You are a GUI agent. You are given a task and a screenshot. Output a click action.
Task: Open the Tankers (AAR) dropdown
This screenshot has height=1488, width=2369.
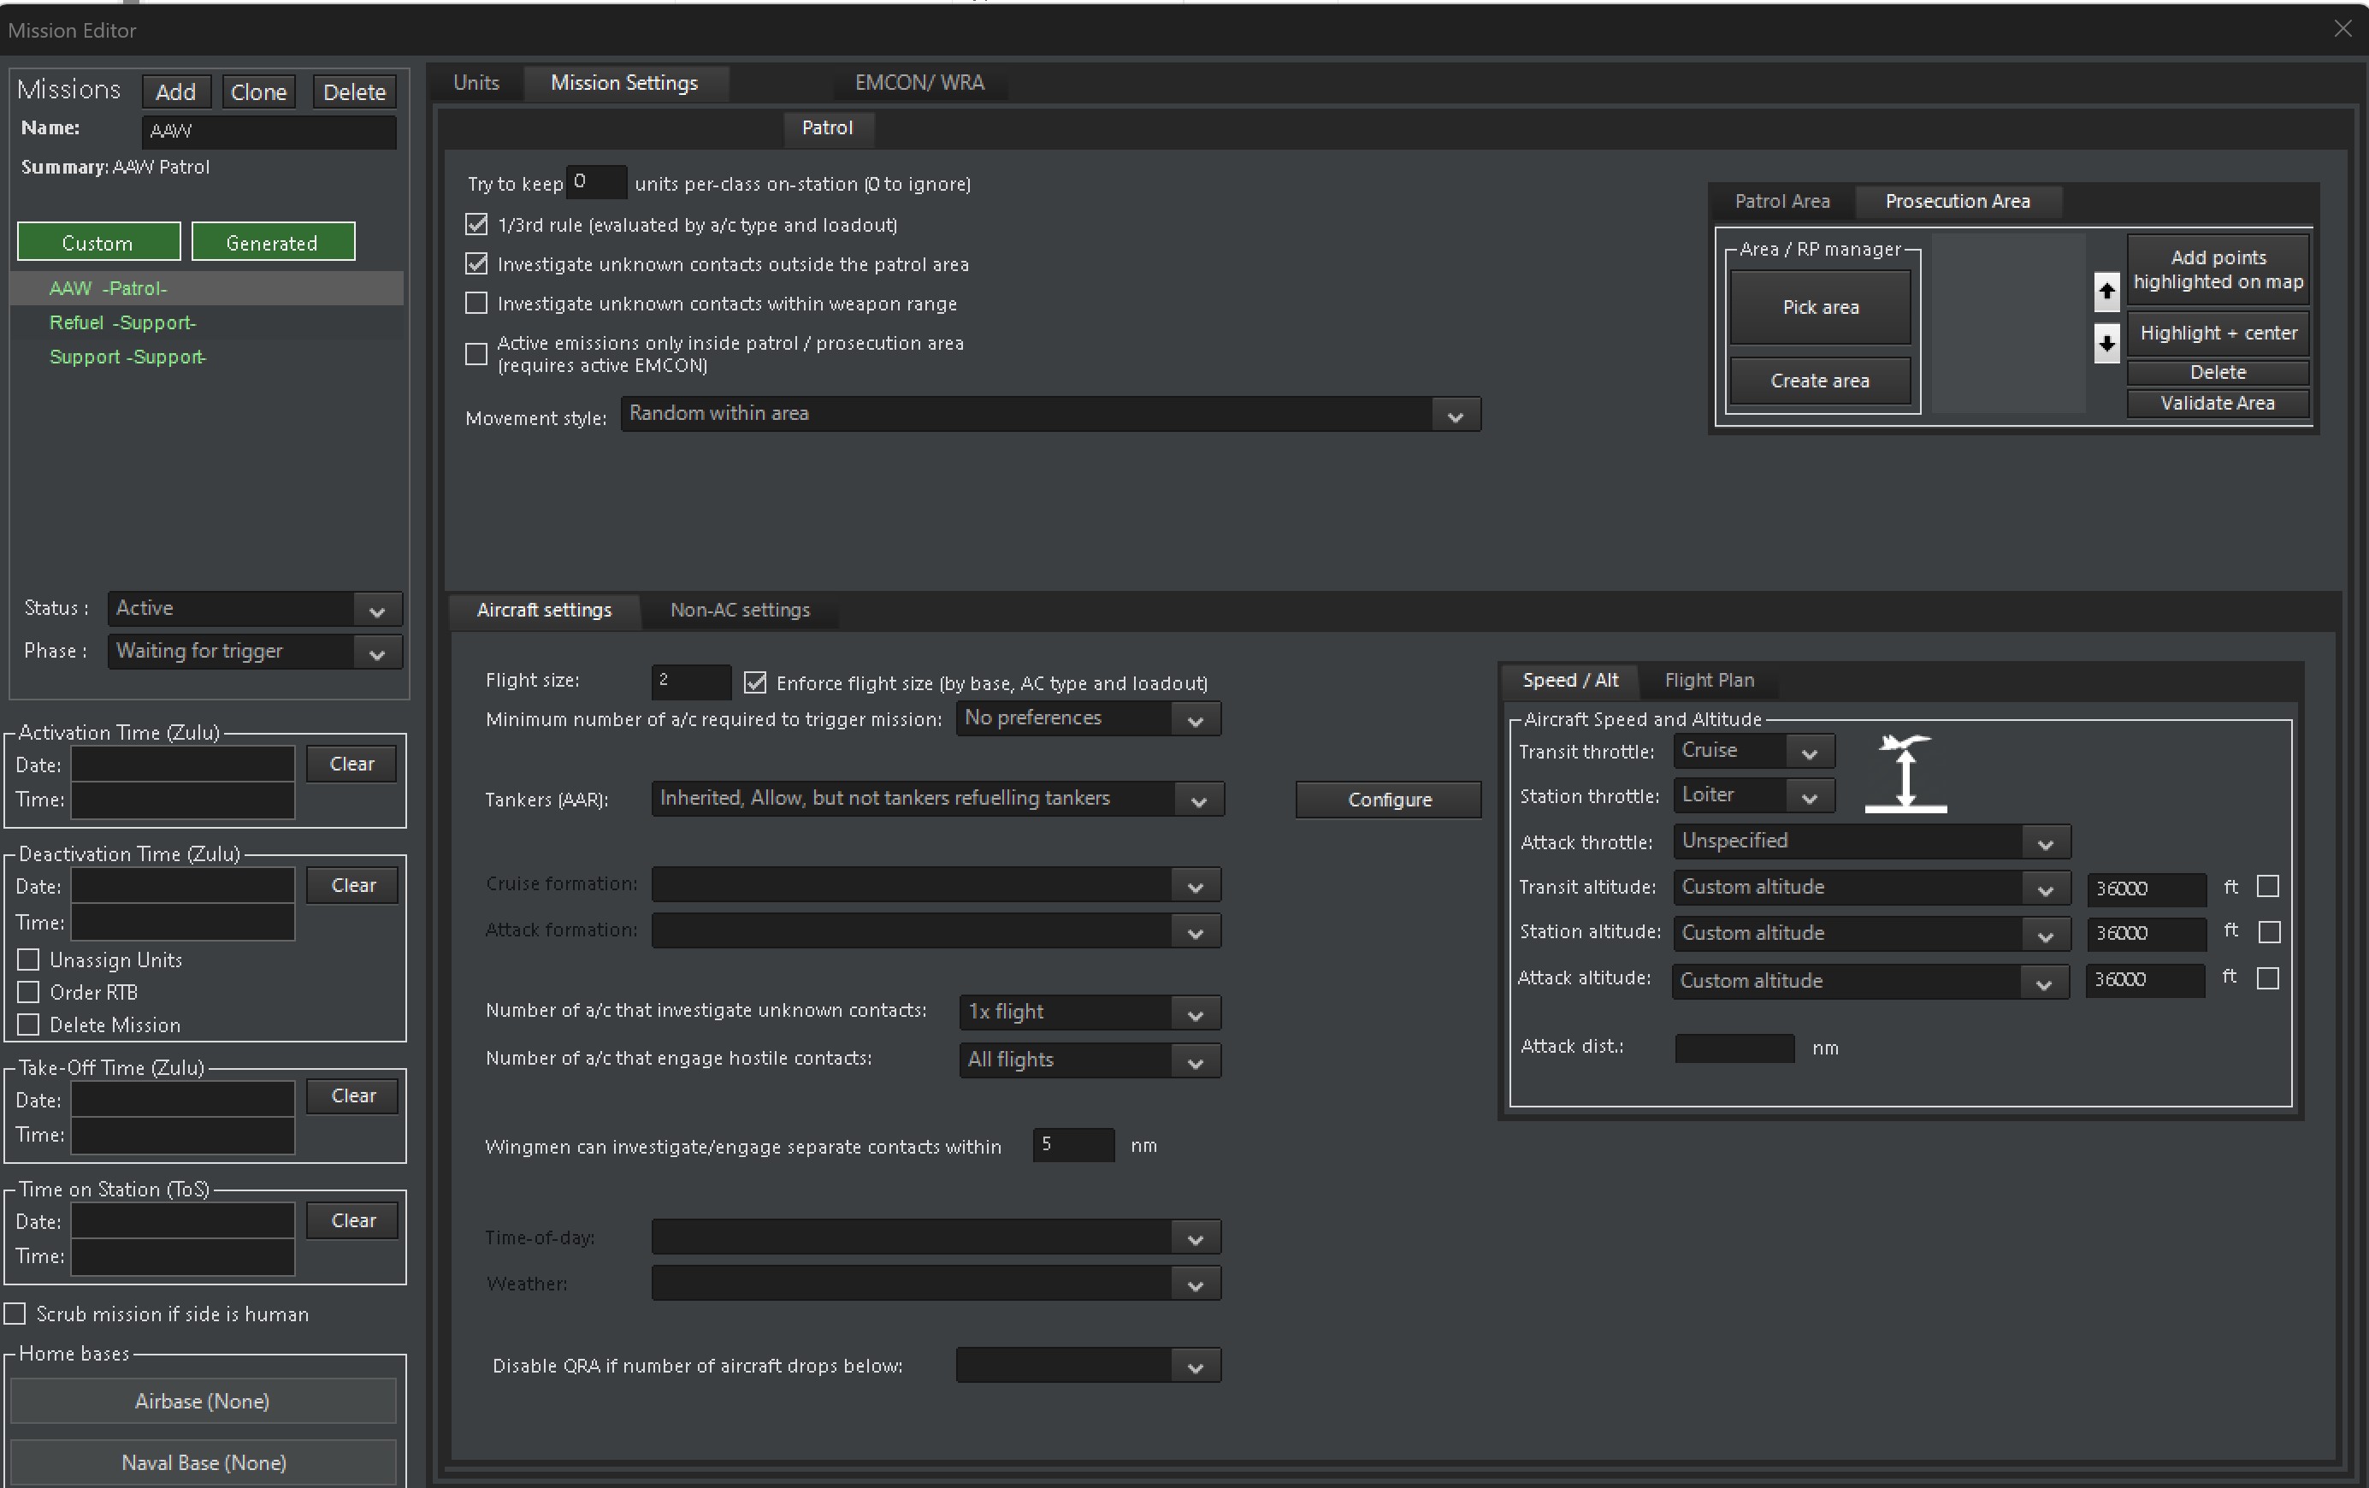937,799
